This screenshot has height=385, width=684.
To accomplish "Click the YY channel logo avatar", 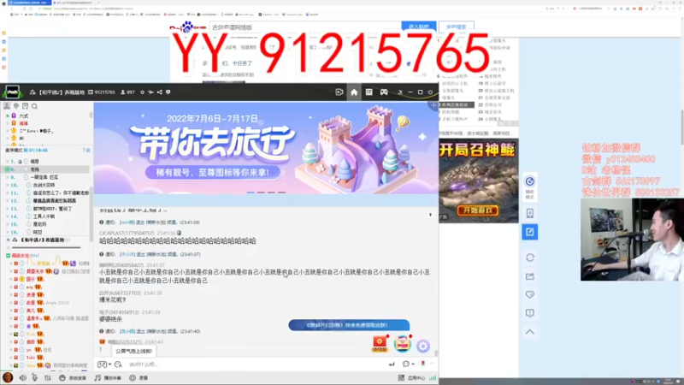I will [x=12, y=92].
